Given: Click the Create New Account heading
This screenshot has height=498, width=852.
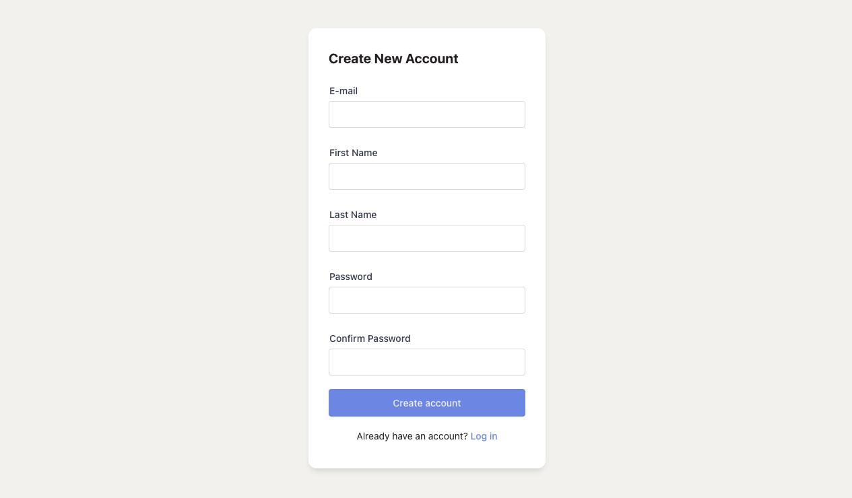Looking at the screenshot, I should [x=393, y=59].
